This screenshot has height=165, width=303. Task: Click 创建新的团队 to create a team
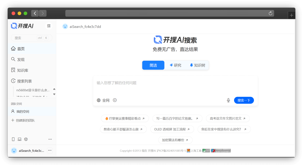(x=23, y=121)
